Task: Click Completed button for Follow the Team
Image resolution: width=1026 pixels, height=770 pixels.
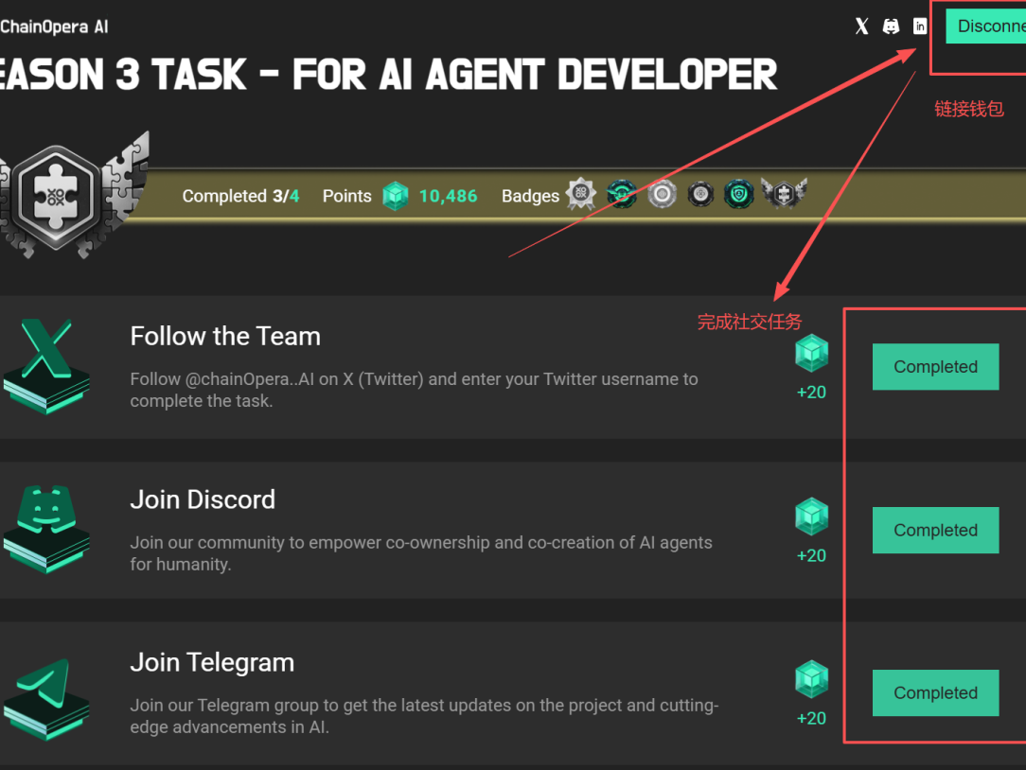Action: click(x=935, y=367)
